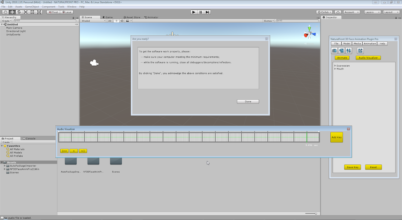Image resolution: width=402 pixels, height=220 pixels.
Task: Expand the Expression group
Action: point(335,66)
